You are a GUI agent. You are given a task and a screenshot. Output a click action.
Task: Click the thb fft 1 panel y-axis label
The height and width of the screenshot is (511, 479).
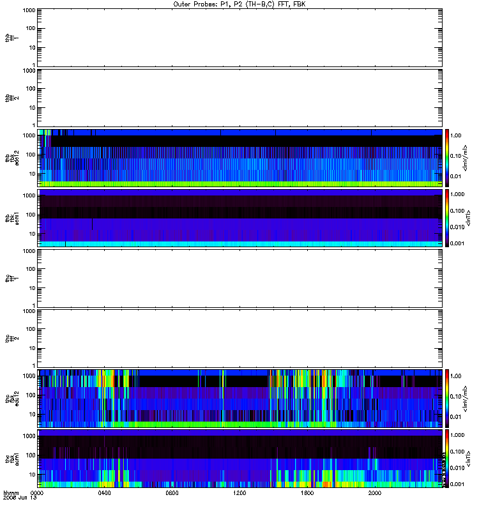[x=12, y=38]
